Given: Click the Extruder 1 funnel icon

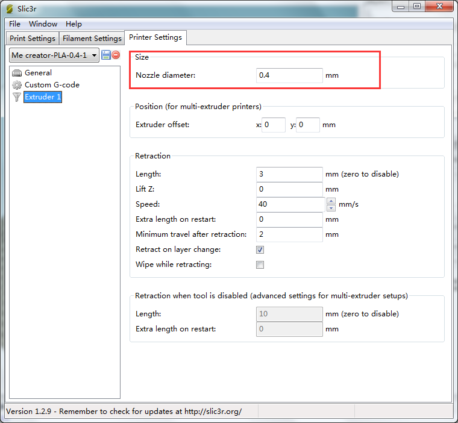Looking at the screenshot, I should click(17, 97).
